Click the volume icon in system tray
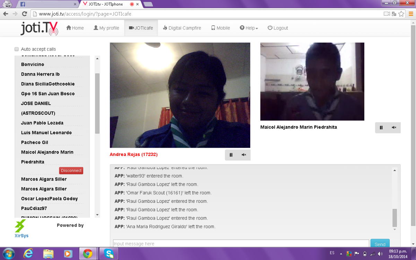Screen dimensions: 416x260 380,254
